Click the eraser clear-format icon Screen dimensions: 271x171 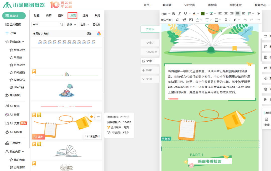coord(178,20)
